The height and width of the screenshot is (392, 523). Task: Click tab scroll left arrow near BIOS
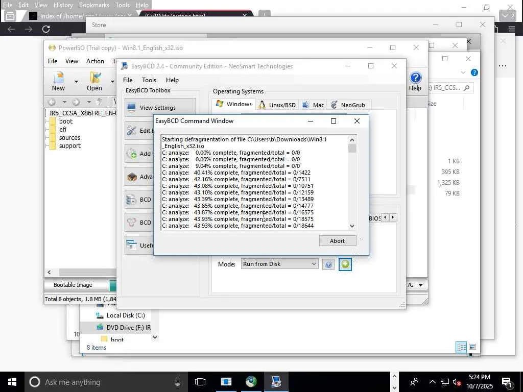tap(385, 217)
